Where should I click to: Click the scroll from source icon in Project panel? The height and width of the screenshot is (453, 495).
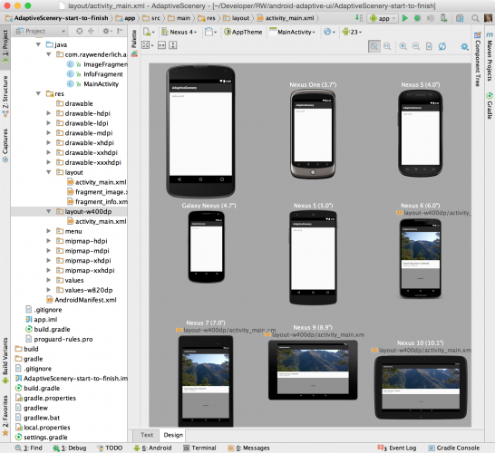point(80,31)
